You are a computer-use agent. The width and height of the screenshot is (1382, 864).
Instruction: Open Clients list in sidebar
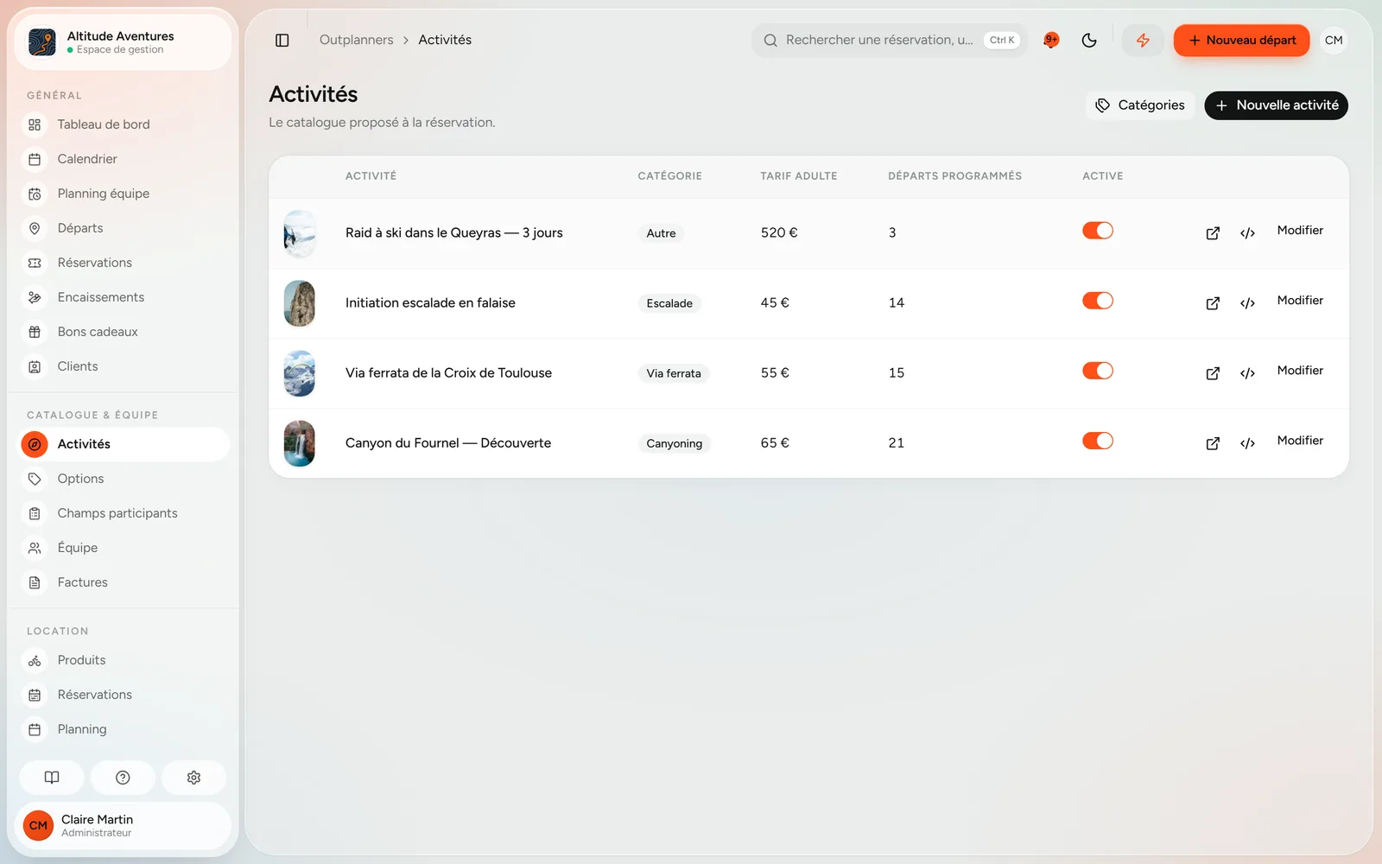click(125, 366)
